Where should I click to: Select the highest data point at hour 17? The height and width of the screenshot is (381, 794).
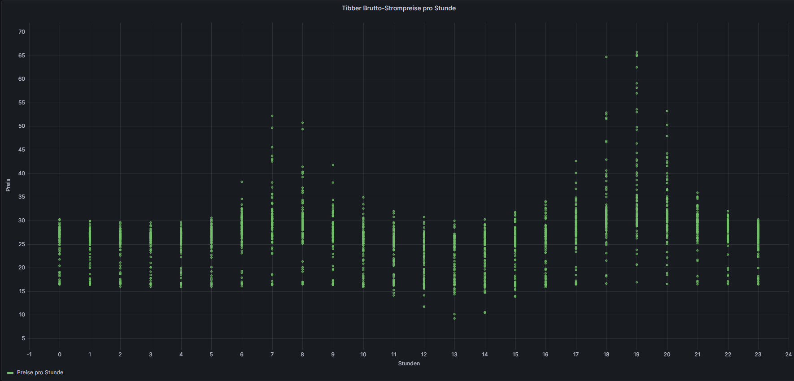576,161
